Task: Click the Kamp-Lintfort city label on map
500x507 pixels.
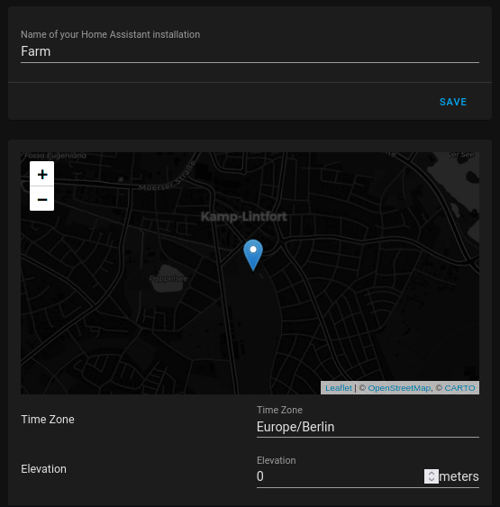Action: [x=244, y=217]
